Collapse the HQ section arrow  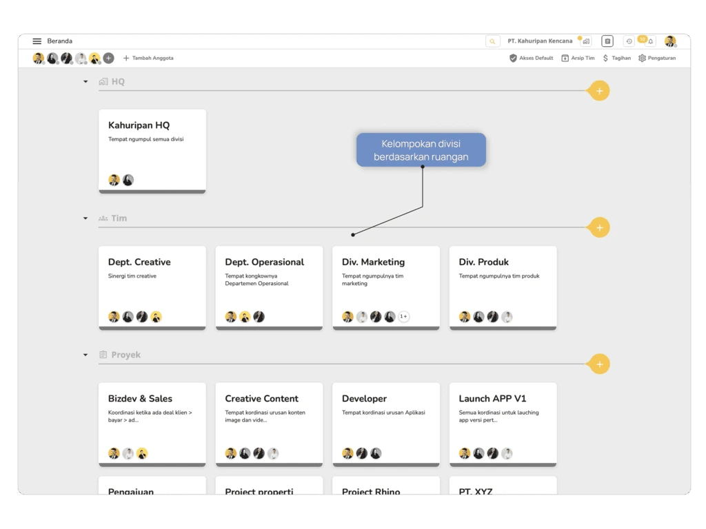85,81
